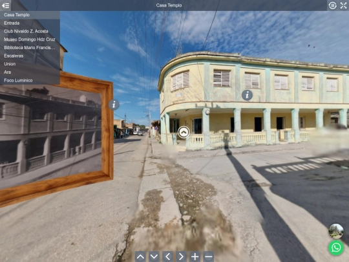
Task: Pan the view right
Action: [182, 257]
